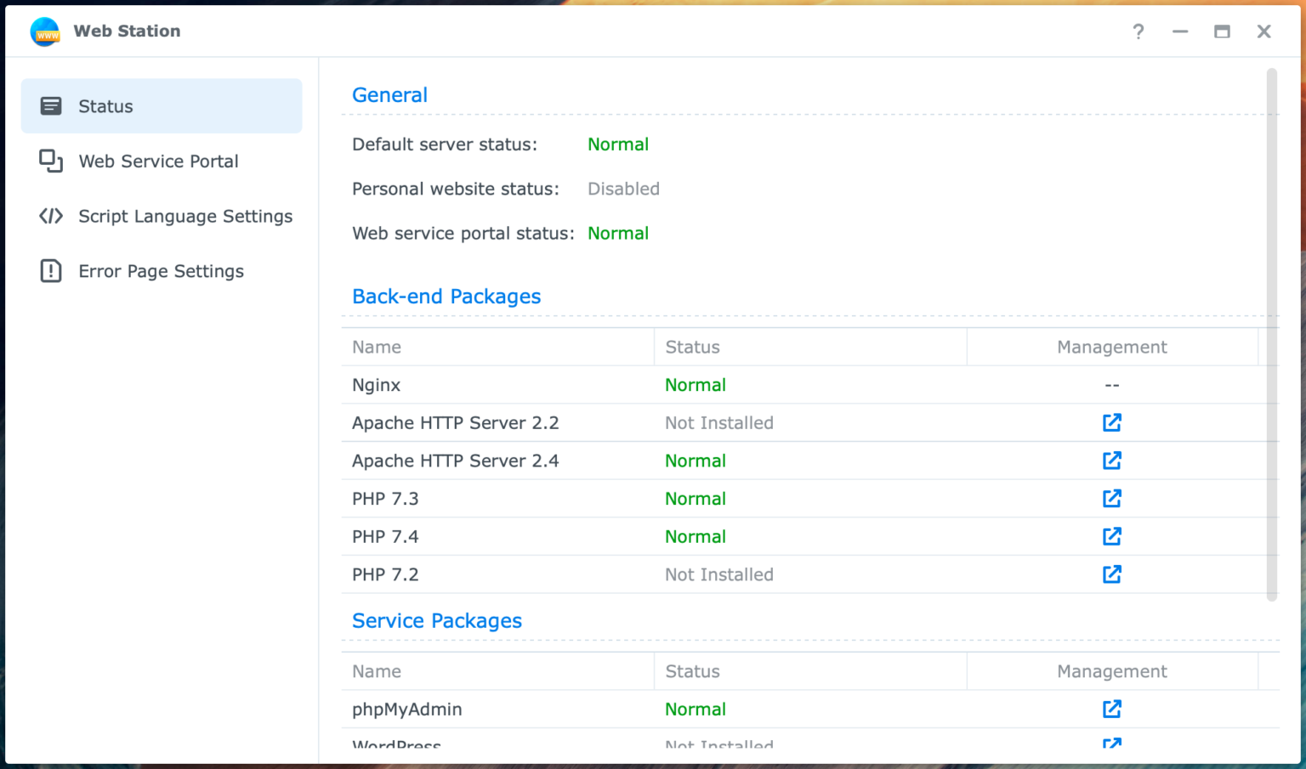1306x769 pixels.
Task: Open management for Apache HTTP Server 2.2
Action: (x=1111, y=422)
